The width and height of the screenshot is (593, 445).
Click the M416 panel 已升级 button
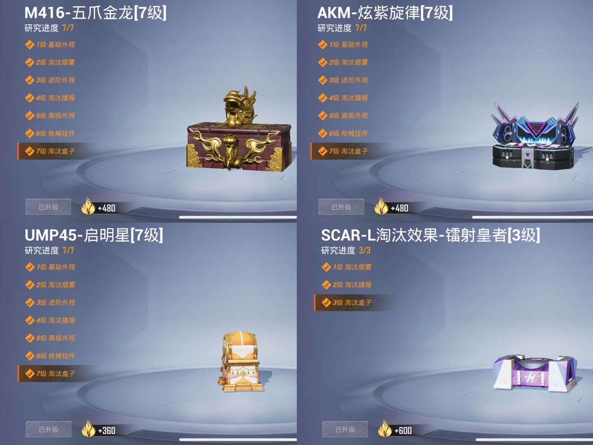[x=48, y=207]
